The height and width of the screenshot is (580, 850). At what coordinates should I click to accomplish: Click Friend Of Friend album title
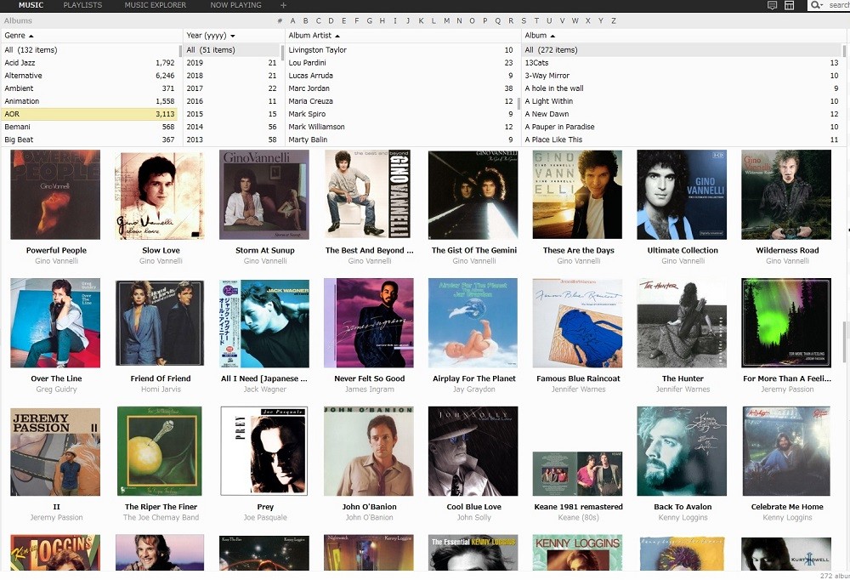(161, 378)
